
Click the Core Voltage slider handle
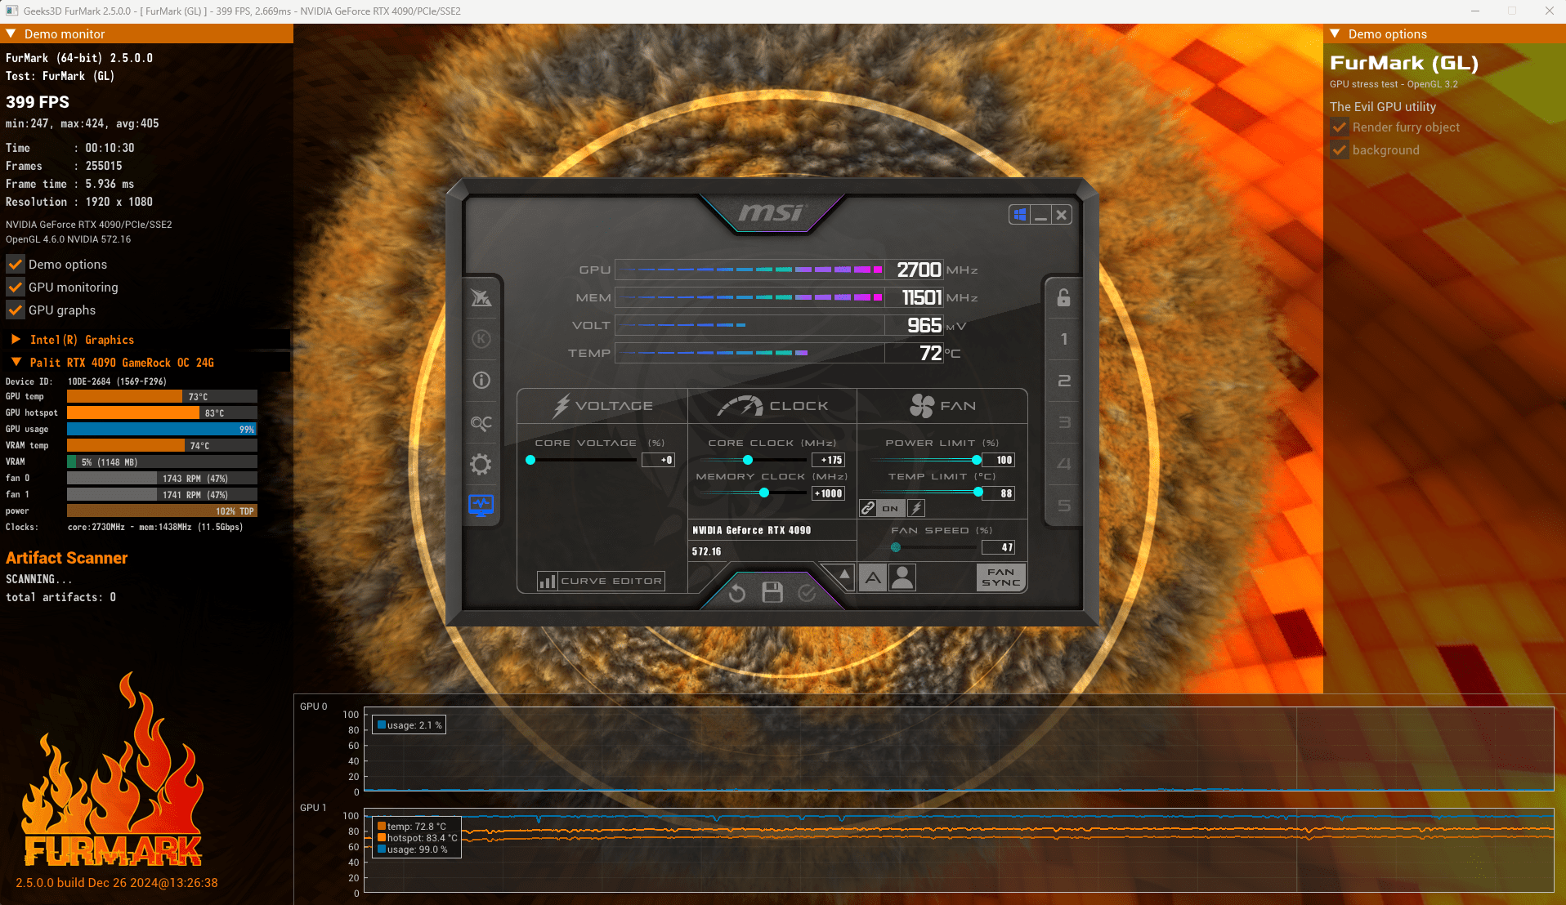(530, 460)
